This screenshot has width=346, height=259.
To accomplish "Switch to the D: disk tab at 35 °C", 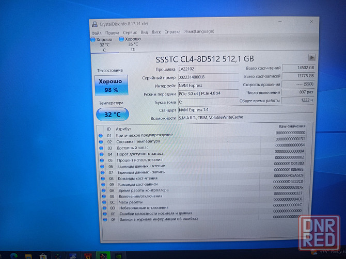I will coord(133,44).
